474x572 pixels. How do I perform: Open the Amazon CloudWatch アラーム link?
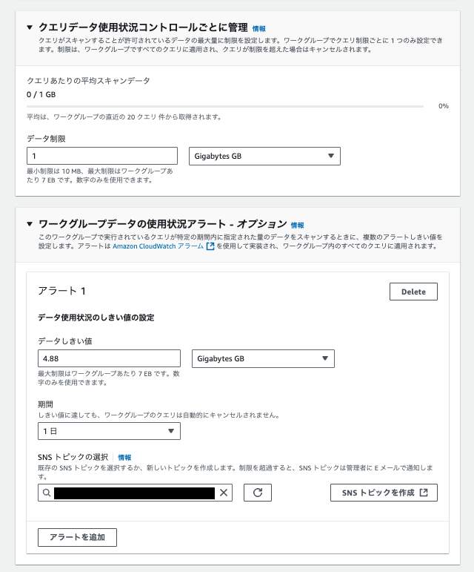[158, 246]
